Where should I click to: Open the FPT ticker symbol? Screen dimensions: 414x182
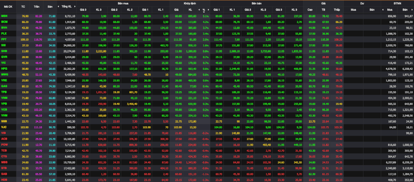click(4, 39)
